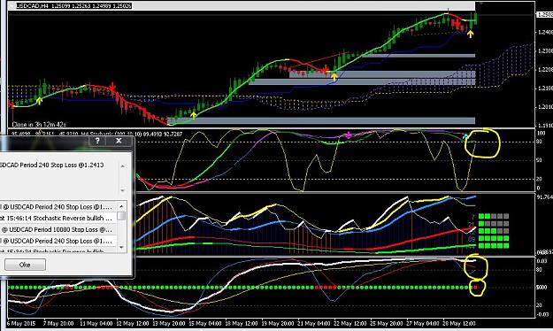Close the alert dialog with X

tap(119, 141)
